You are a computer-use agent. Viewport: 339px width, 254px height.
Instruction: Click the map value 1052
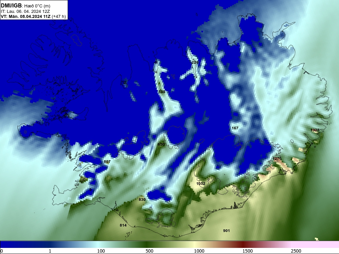pyautogui.click(x=201, y=184)
